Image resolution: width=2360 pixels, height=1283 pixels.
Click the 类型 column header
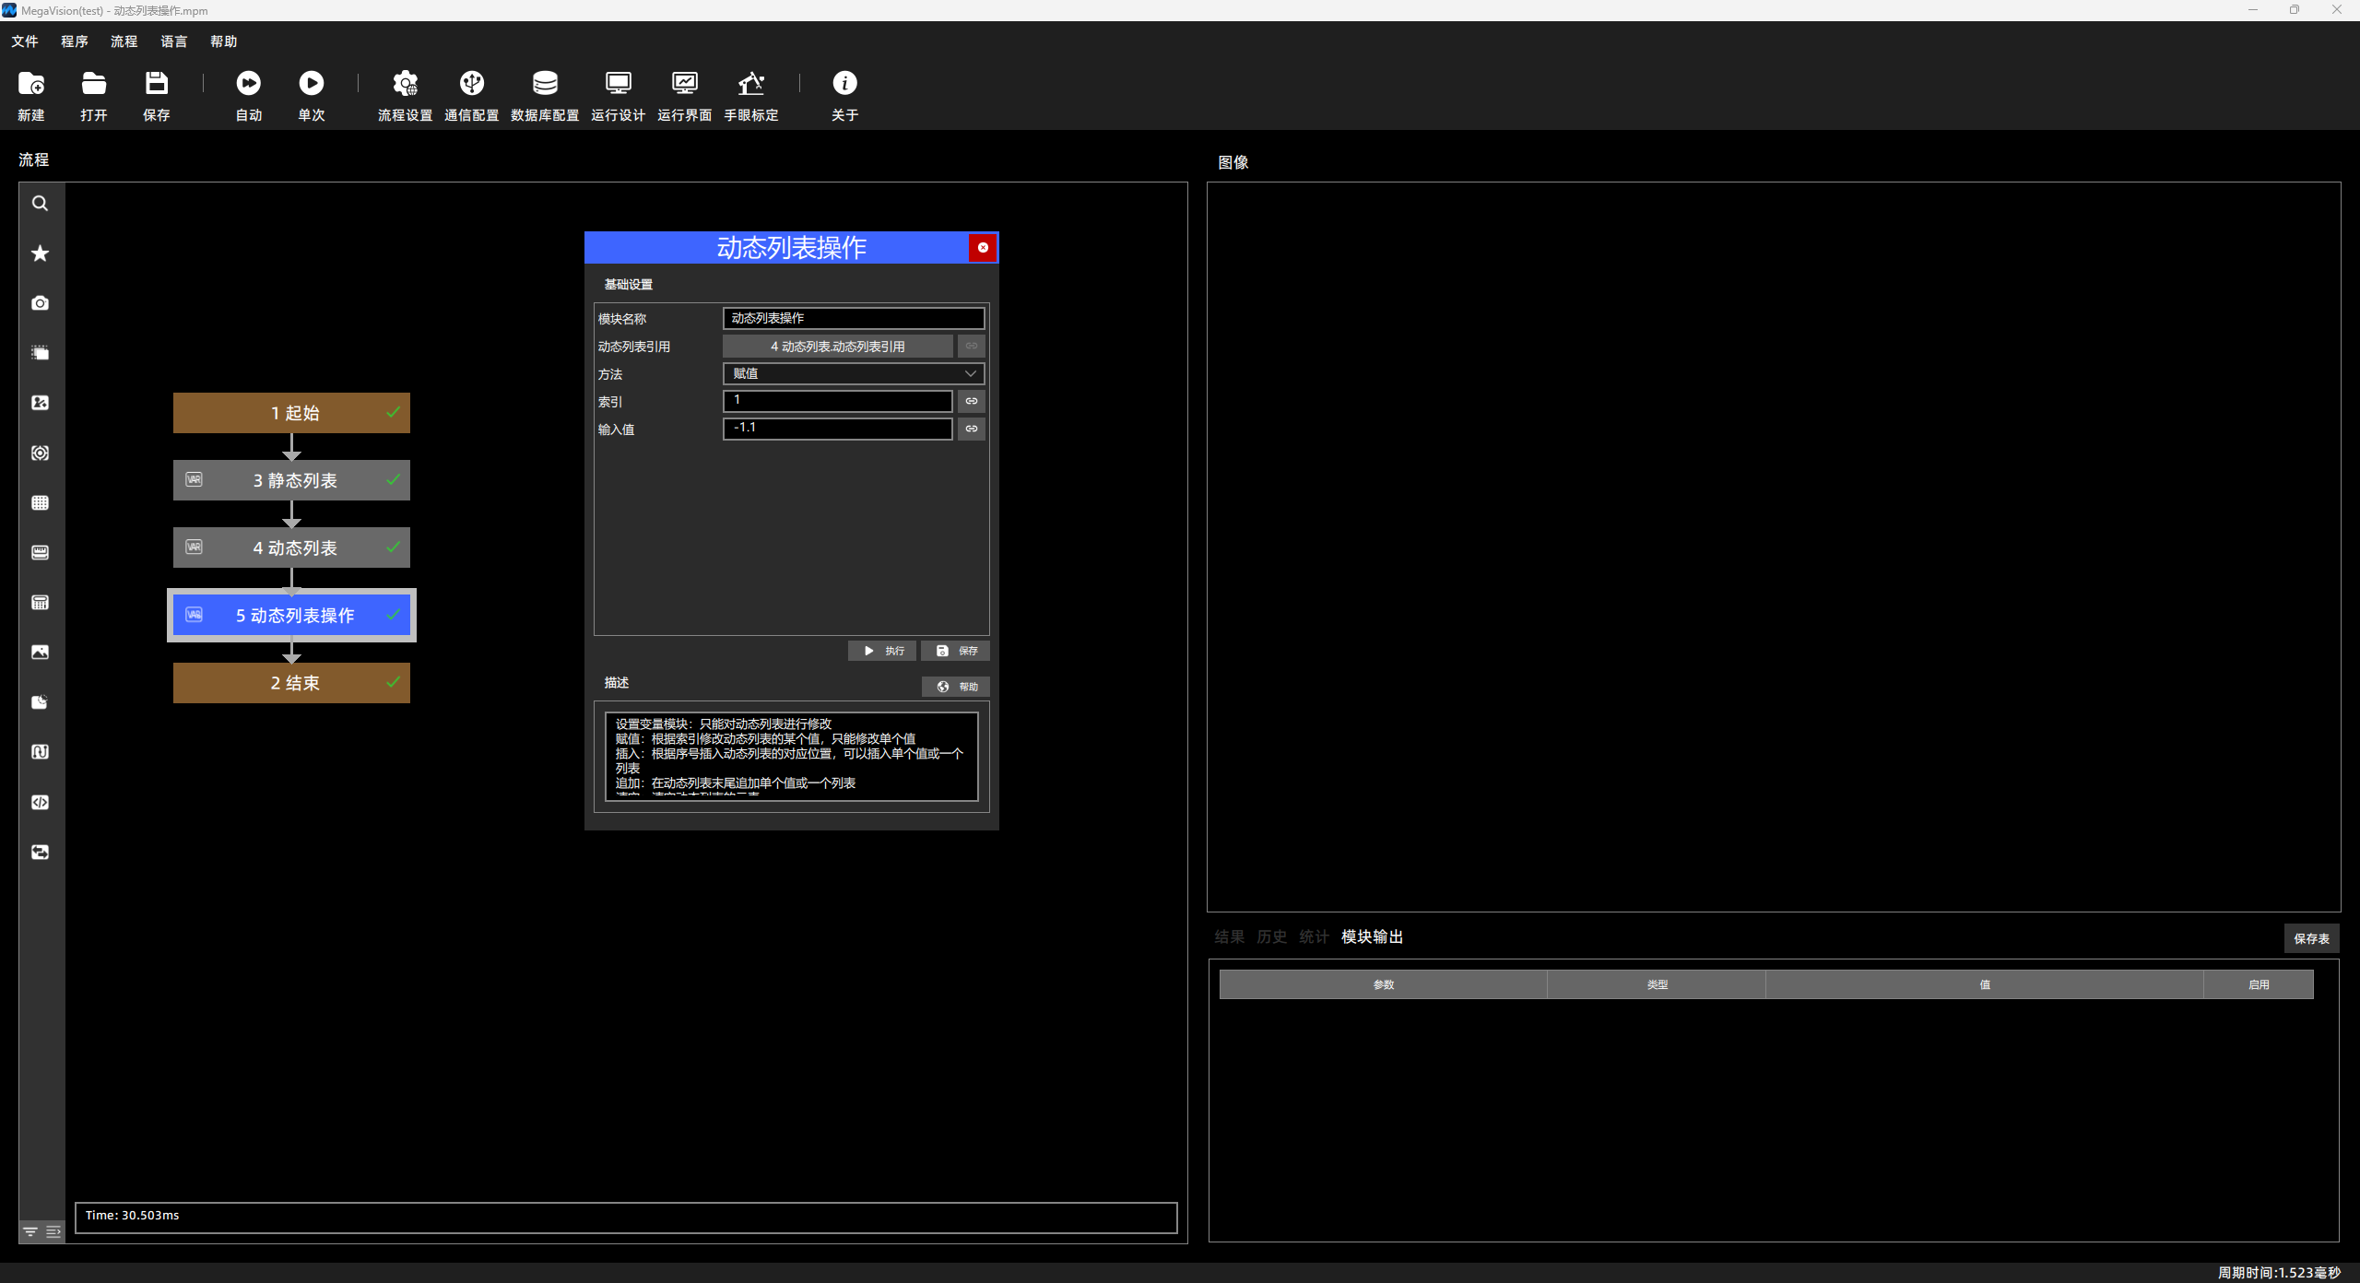click(x=1658, y=984)
